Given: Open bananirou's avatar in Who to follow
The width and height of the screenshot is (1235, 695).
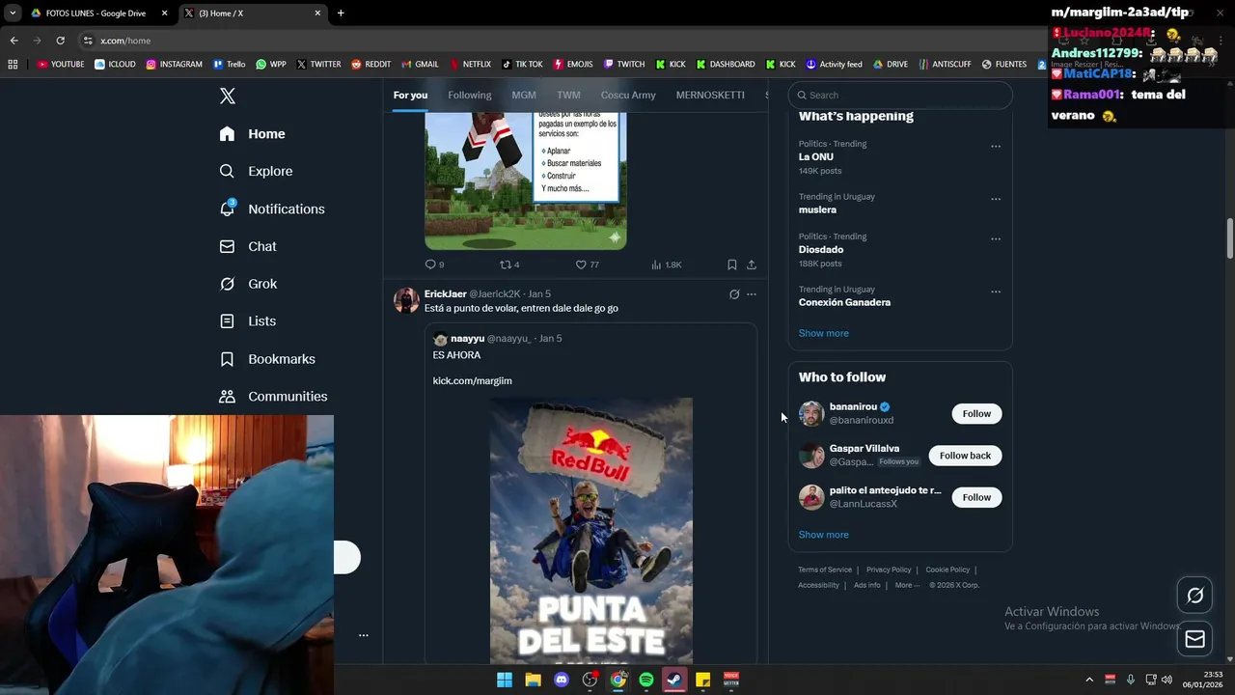Looking at the screenshot, I should point(811,413).
